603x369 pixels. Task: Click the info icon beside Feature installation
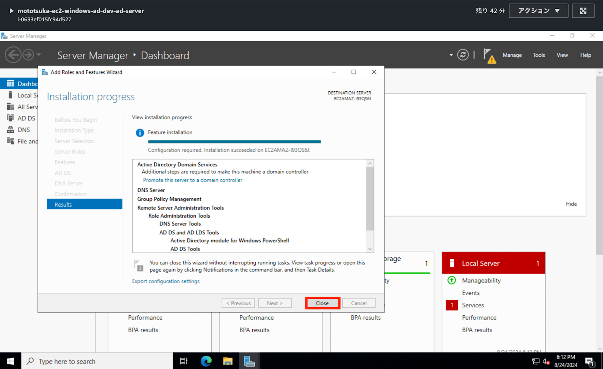tap(140, 133)
